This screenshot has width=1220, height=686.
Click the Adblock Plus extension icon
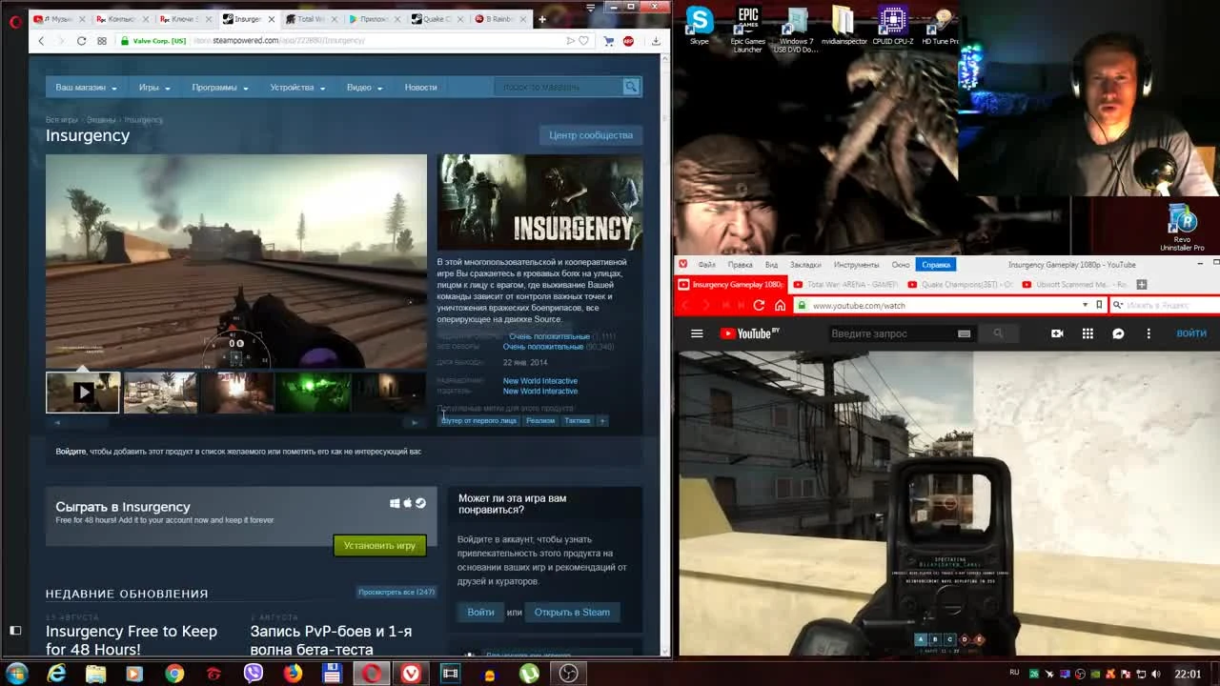tap(628, 41)
